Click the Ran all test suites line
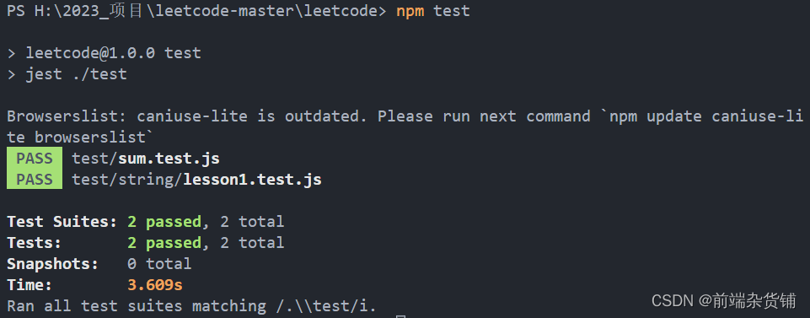 191,306
